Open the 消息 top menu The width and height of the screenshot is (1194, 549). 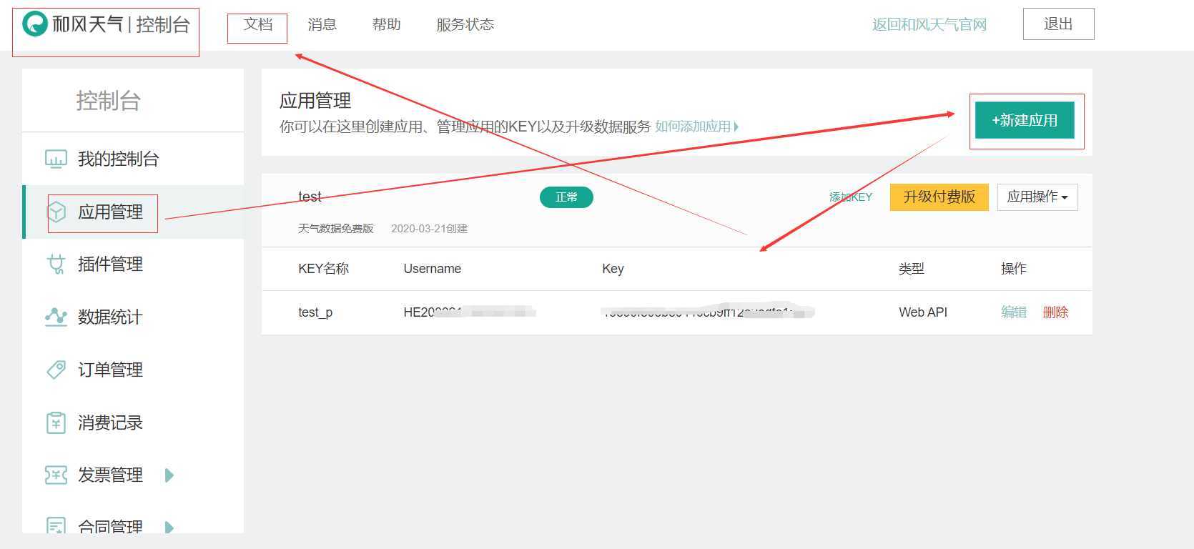point(322,24)
